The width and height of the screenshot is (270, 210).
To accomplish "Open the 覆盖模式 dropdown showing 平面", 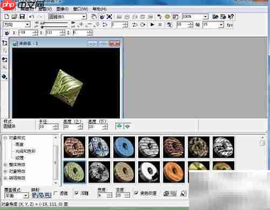I will (26, 195).
